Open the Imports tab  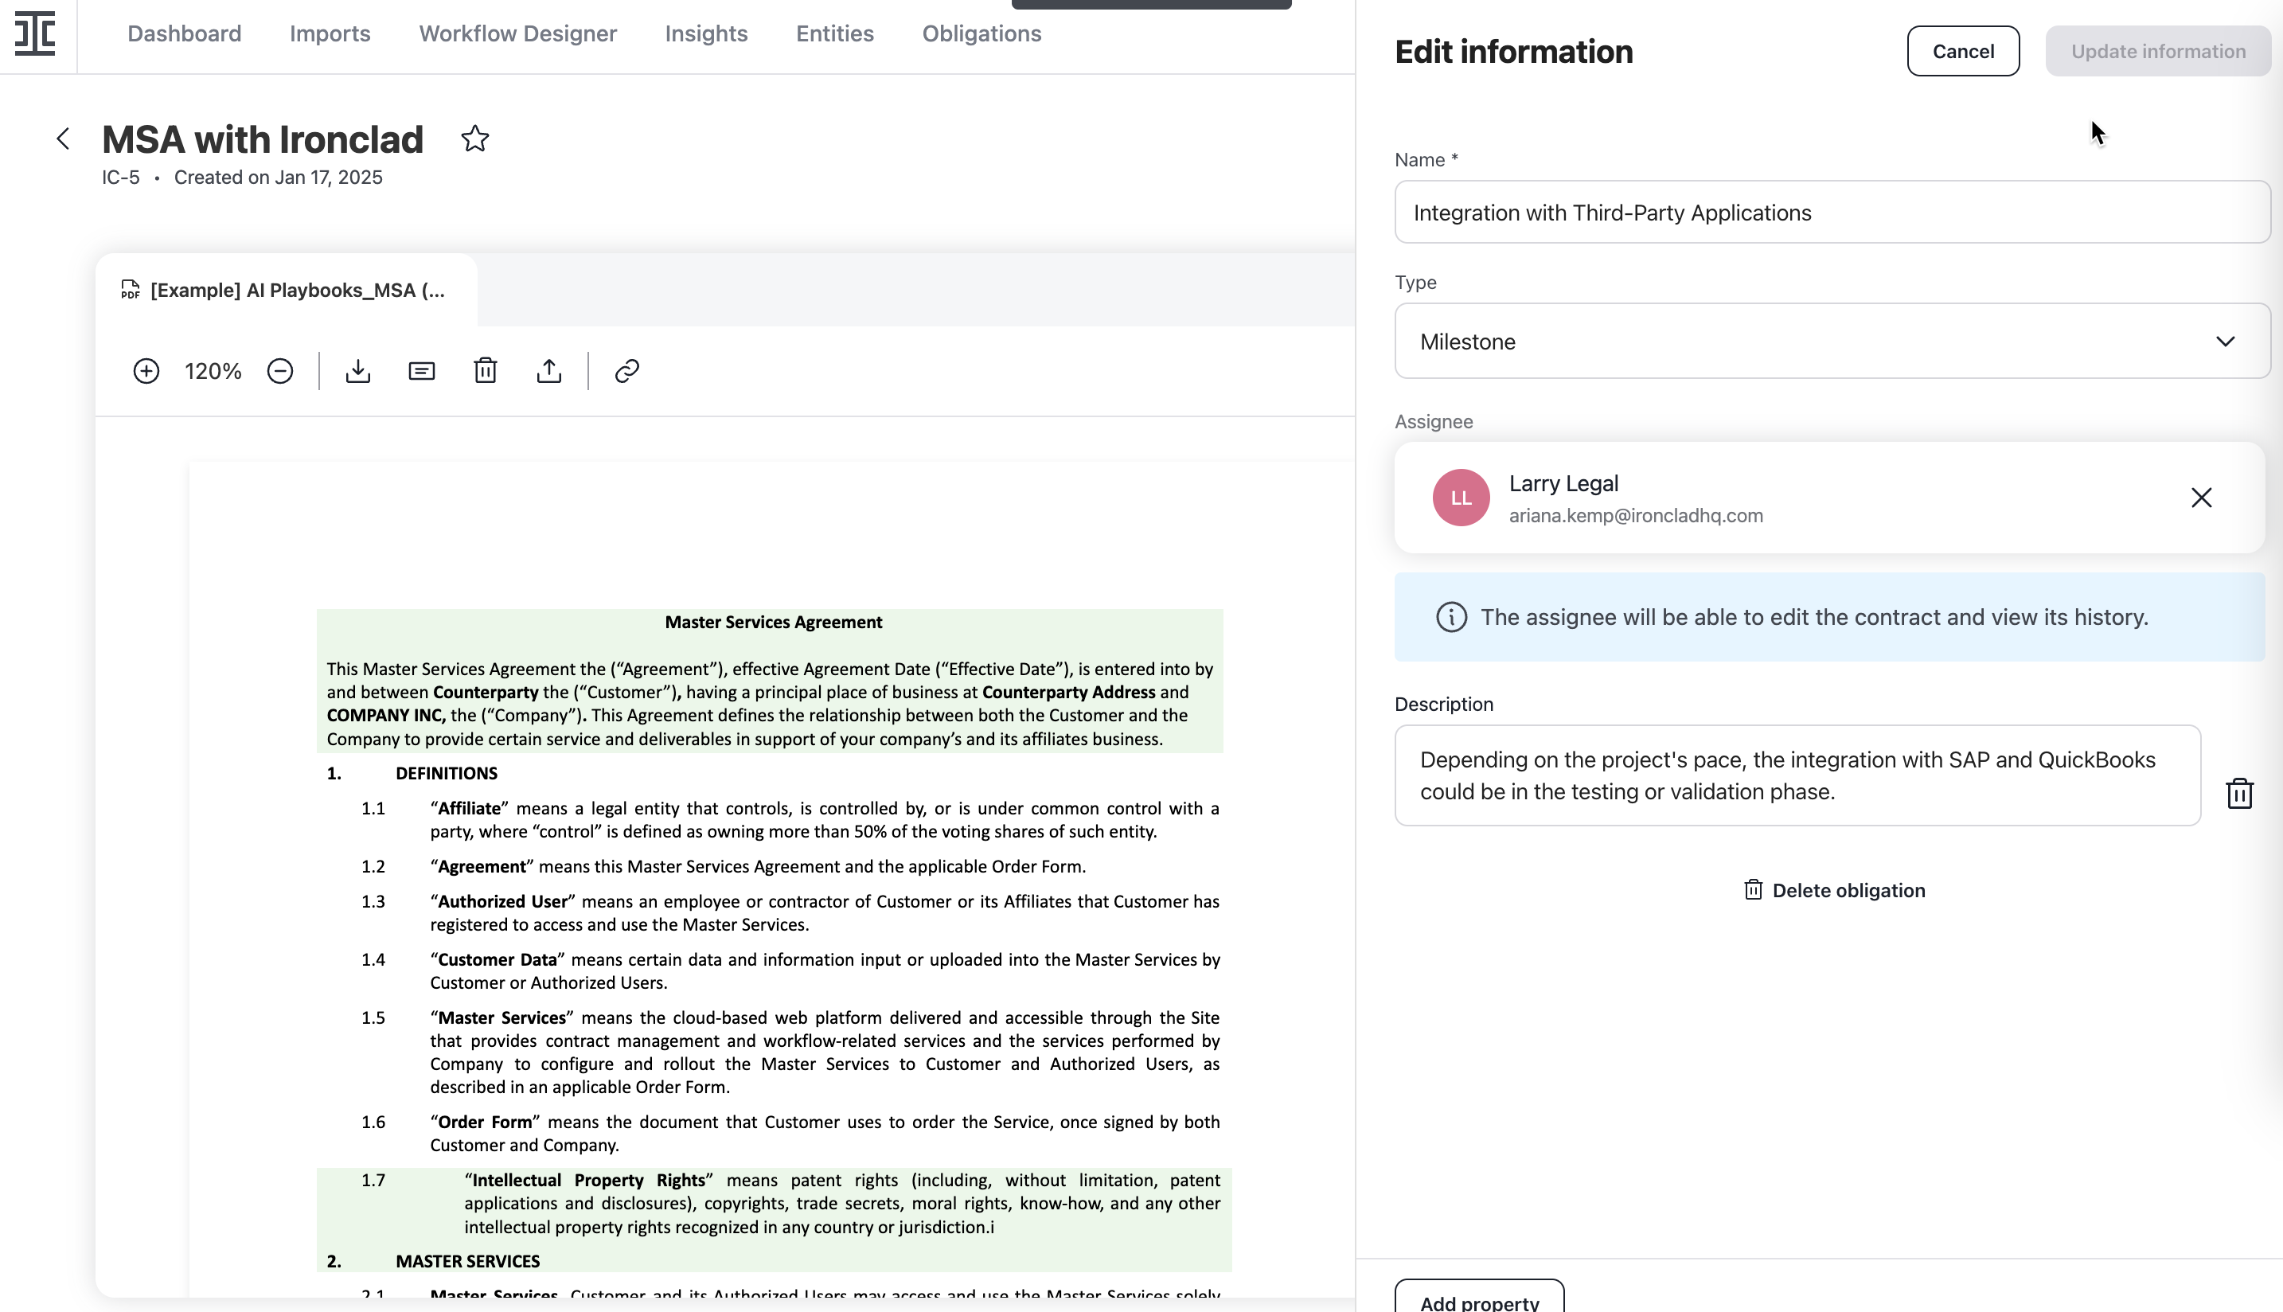330,33
